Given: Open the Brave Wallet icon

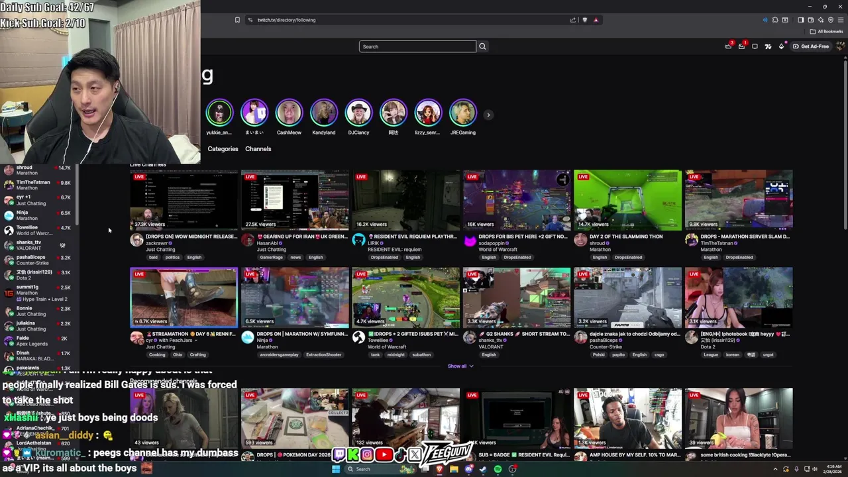Looking at the screenshot, I should click(x=811, y=20).
